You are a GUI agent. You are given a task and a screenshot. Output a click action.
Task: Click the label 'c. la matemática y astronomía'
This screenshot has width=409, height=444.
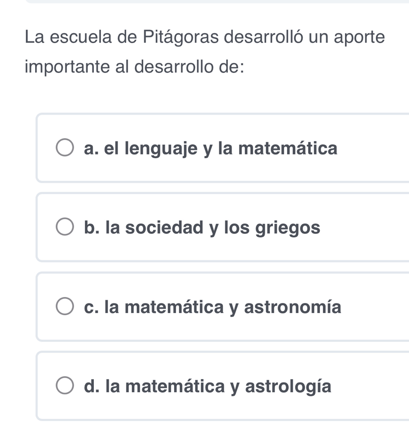pos(212,308)
